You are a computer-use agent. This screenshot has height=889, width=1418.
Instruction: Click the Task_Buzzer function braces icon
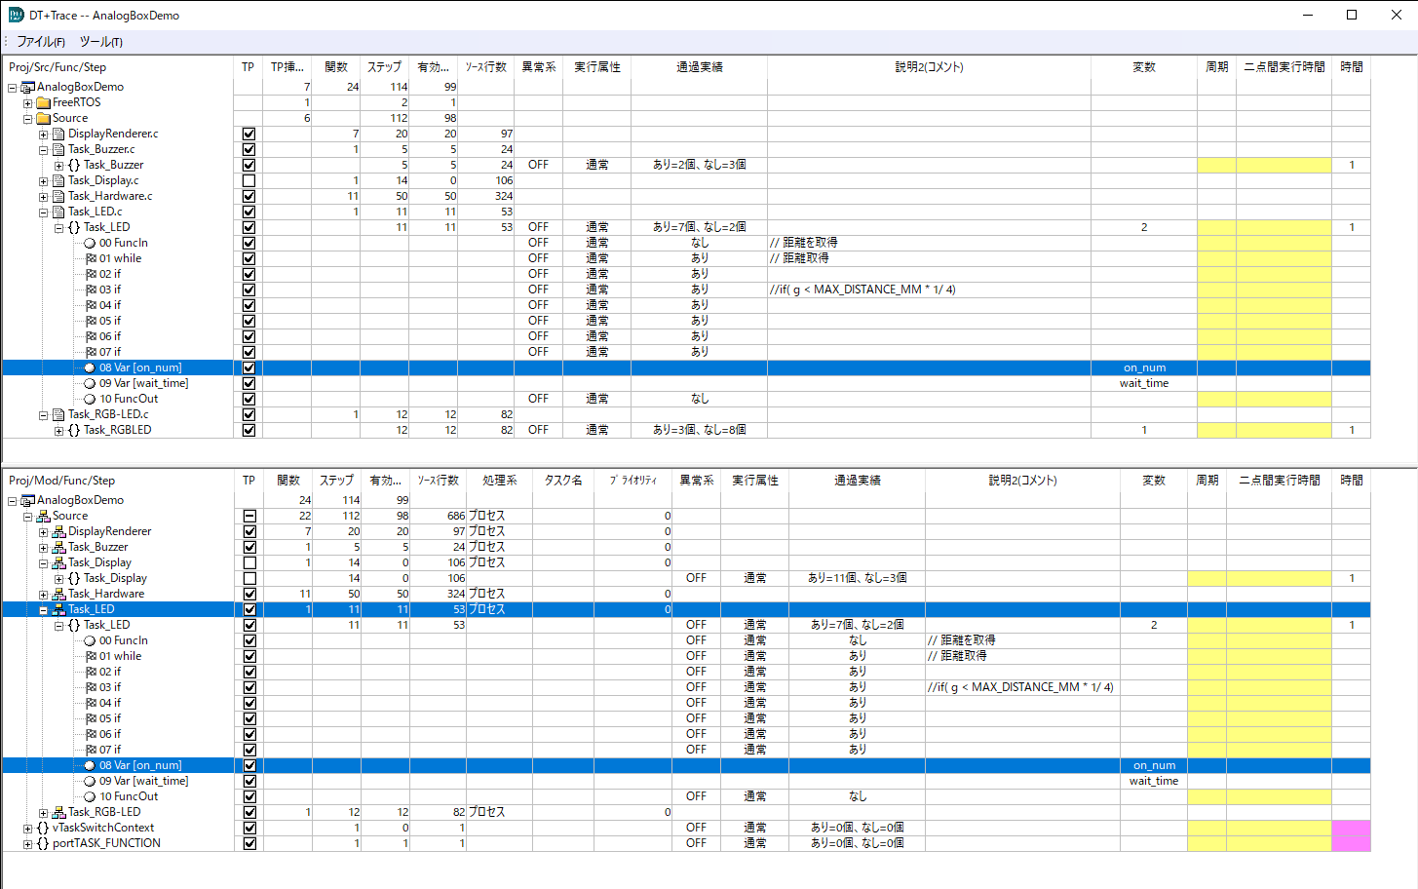point(74,165)
